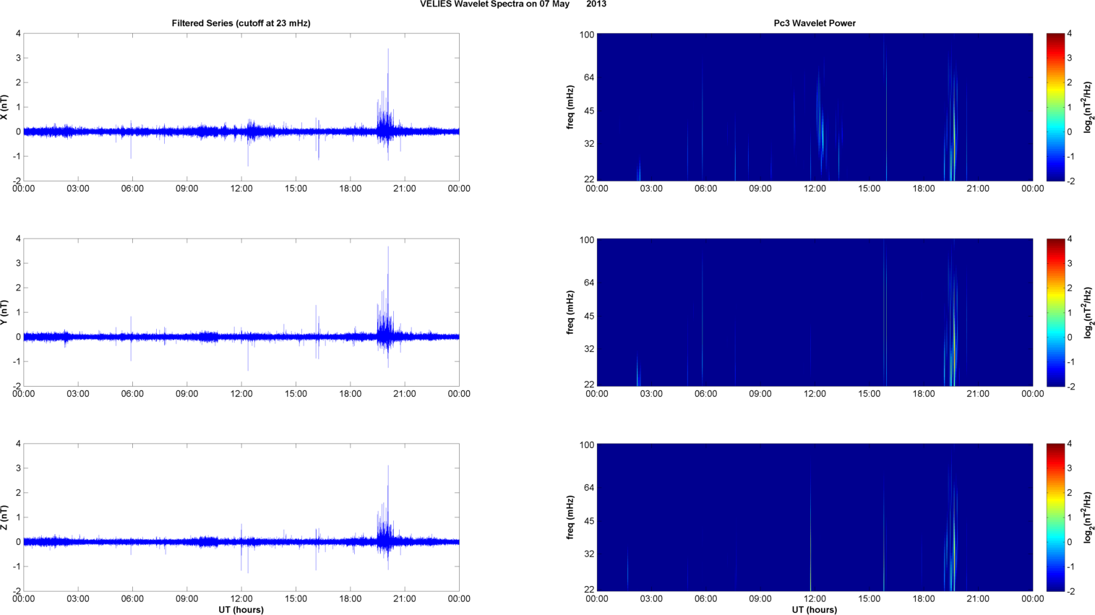This screenshot has height=615, width=1095.
Task: Click the "2" amplitude tick on Z series axis
Action: pyautogui.click(x=18, y=493)
